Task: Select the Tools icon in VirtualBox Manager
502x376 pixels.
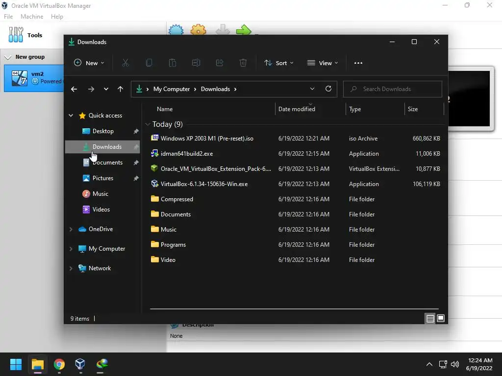Action: [x=16, y=35]
